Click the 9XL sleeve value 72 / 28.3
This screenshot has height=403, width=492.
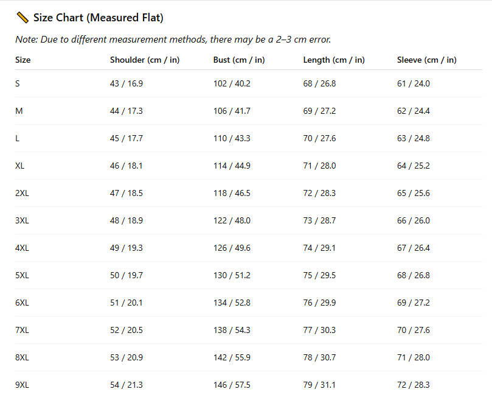(414, 385)
